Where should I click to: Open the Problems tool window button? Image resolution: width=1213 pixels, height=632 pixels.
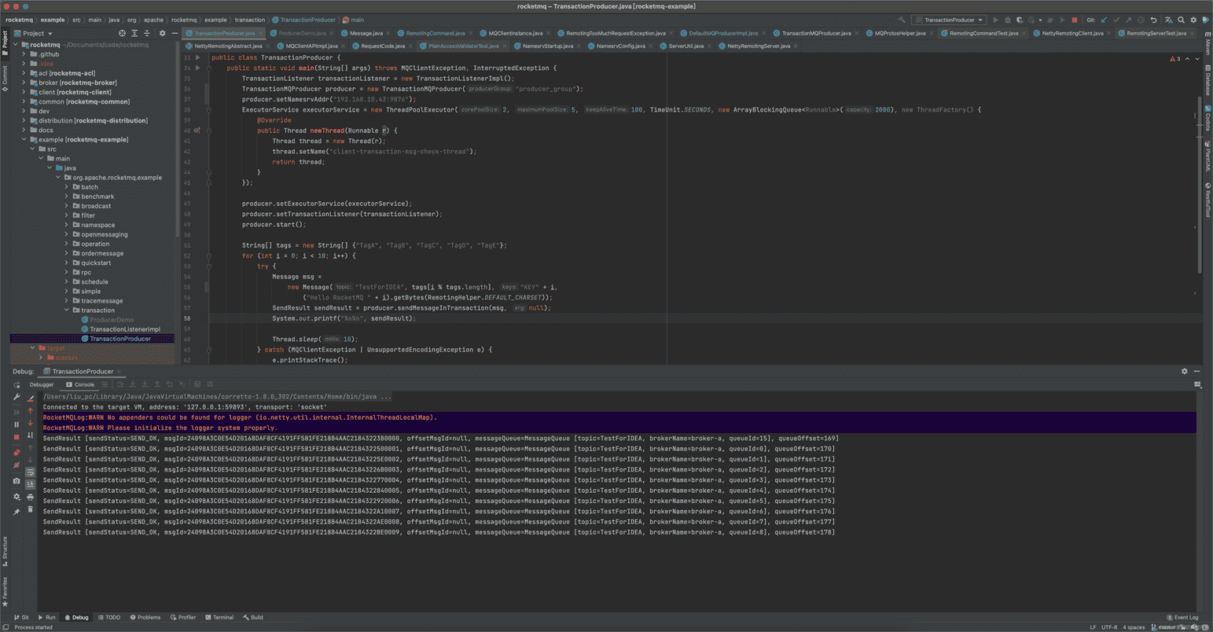click(x=145, y=617)
